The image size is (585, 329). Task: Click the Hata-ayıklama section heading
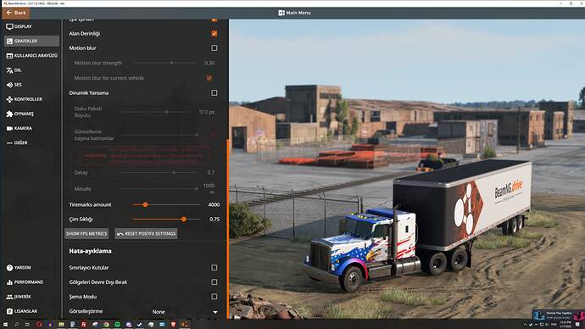click(90, 251)
